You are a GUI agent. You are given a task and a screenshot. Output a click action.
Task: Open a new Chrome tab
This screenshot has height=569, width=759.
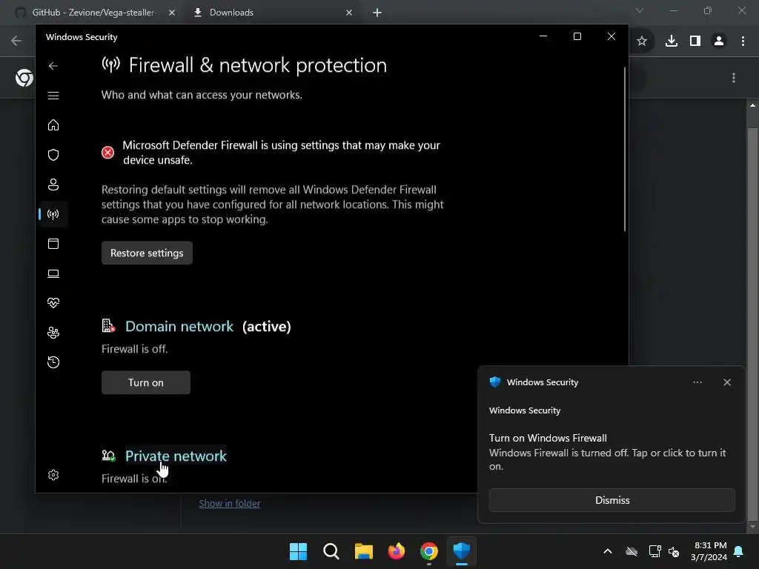tap(377, 13)
